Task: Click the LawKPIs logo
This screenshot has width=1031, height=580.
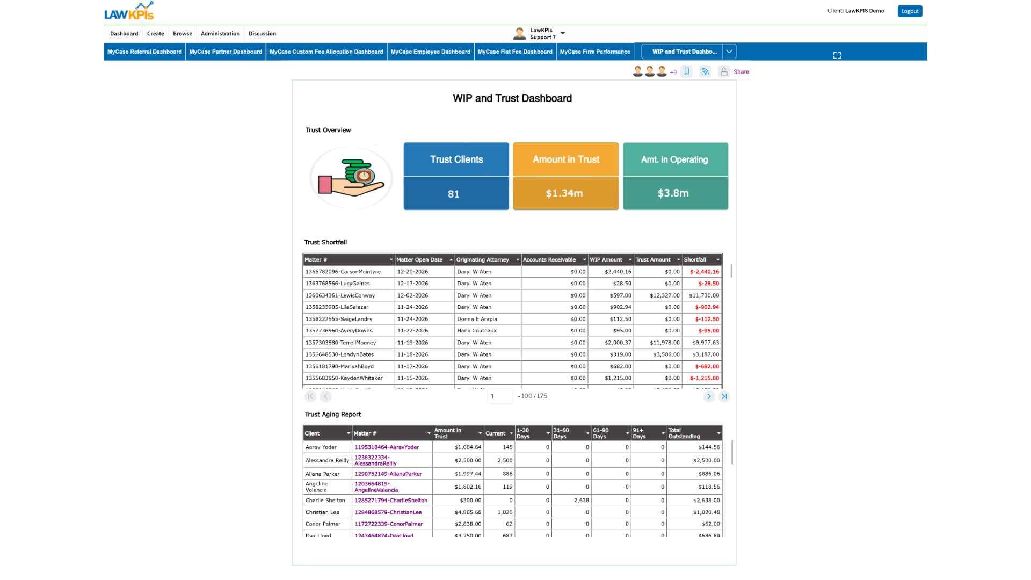Action: tap(129, 11)
